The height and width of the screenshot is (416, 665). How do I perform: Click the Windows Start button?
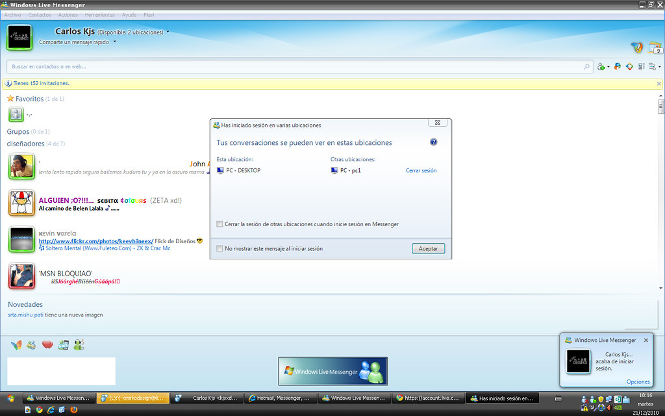[10, 398]
